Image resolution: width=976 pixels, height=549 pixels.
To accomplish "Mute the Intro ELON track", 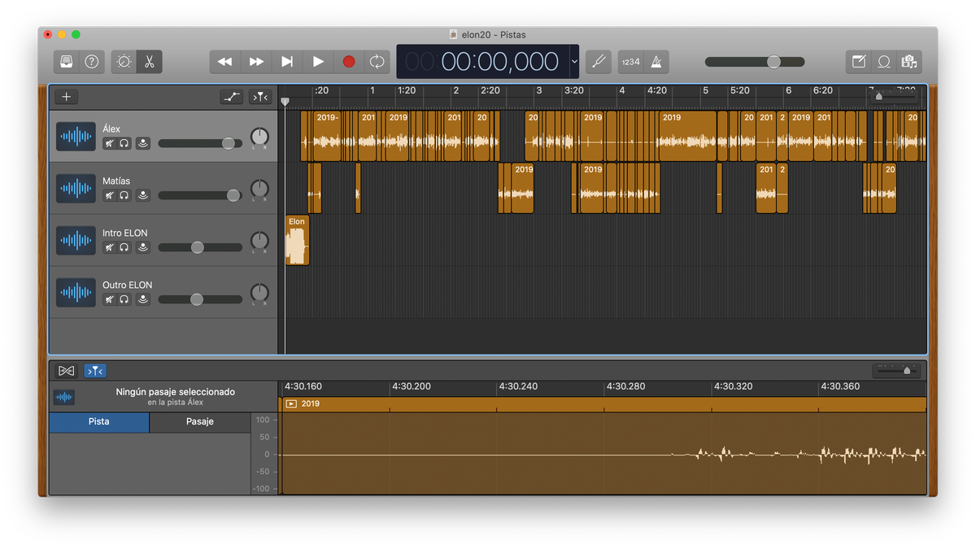I will [x=110, y=247].
